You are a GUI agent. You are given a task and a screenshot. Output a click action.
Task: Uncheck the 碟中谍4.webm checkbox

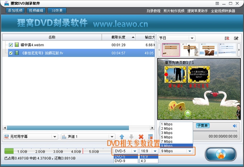(11, 45)
